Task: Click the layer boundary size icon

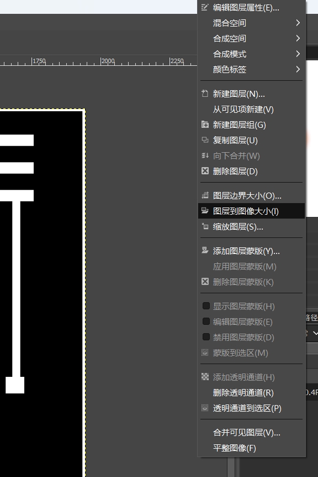Action: 205,195
